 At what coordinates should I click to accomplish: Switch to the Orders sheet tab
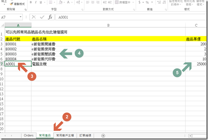(x=29, y=135)
